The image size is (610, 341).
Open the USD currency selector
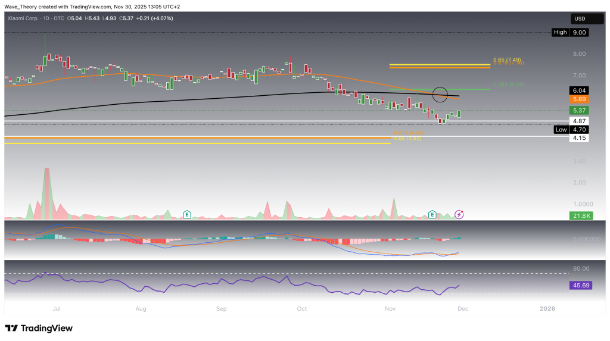[580, 18]
